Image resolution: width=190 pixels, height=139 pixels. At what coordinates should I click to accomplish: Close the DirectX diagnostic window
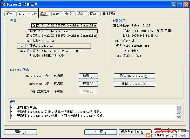[x=186, y=5]
